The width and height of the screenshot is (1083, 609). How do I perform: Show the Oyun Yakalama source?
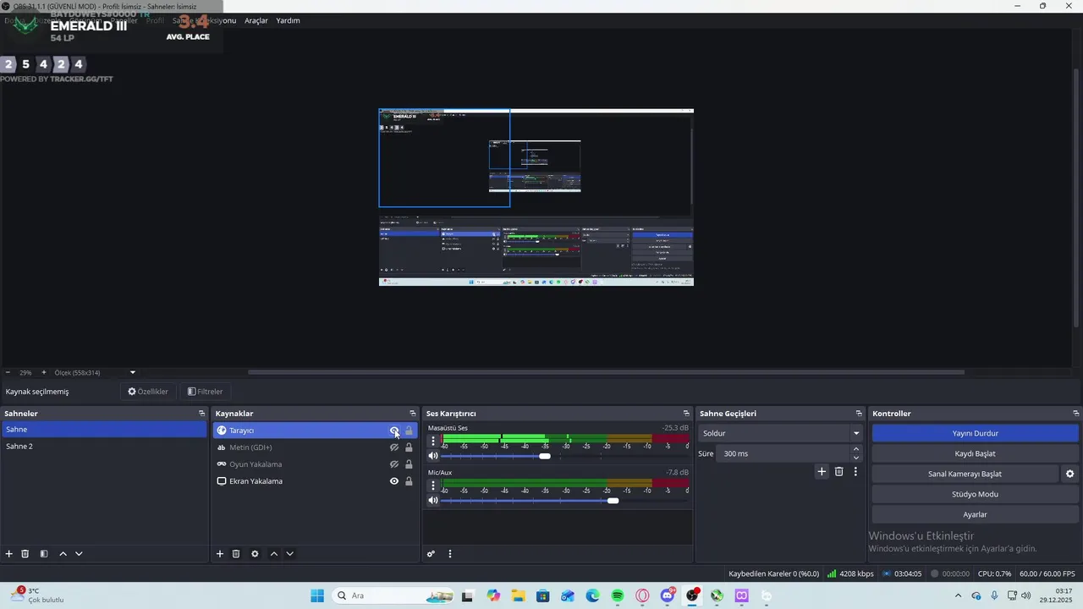coord(393,464)
